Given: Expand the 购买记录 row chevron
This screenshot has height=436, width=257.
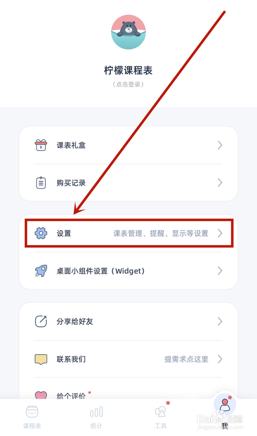Looking at the screenshot, I should (220, 183).
